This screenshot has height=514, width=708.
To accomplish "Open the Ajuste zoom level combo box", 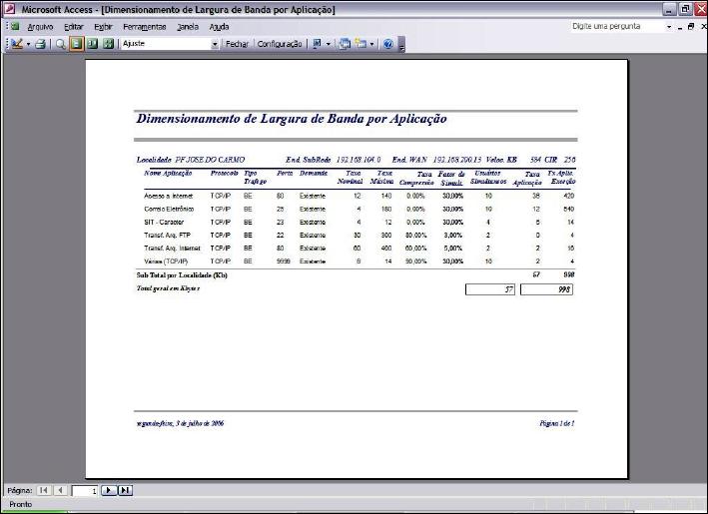I will 170,44.
